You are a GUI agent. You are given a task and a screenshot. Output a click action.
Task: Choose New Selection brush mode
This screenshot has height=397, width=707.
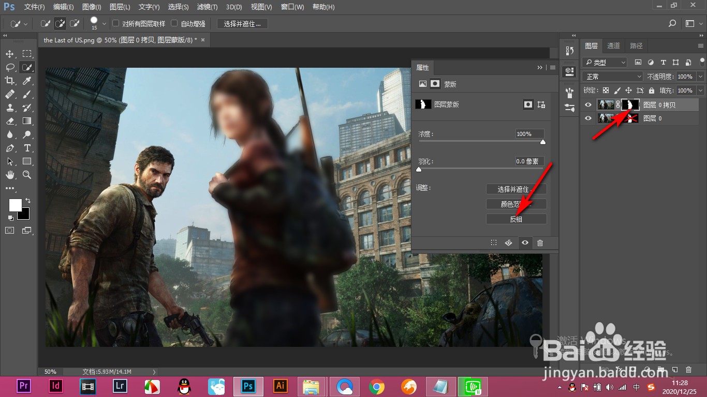coord(46,23)
